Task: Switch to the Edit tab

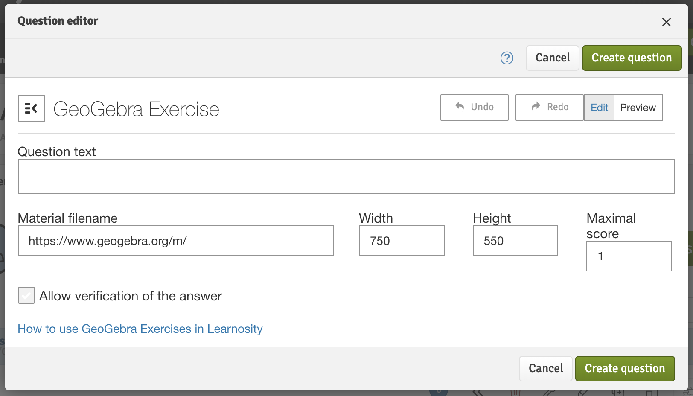Action: pos(599,108)
